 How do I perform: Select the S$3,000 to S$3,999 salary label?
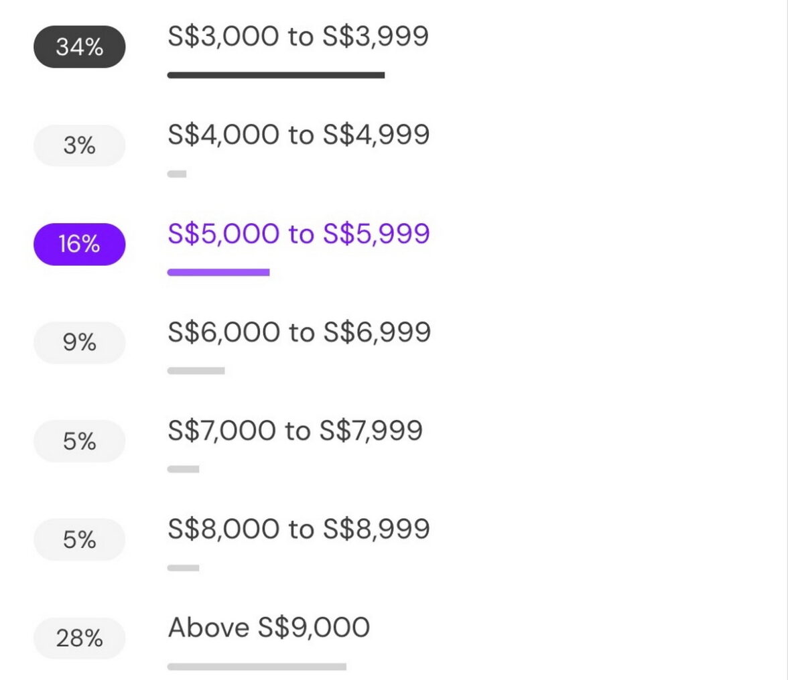[x=298, y=36]
